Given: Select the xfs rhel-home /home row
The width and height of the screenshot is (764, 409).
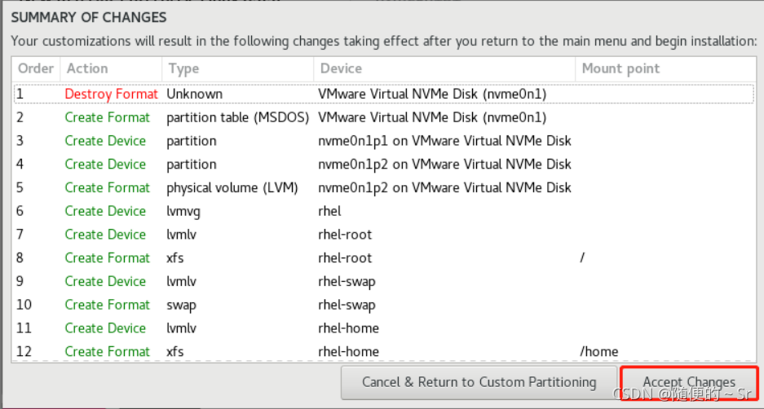Looking at the screenshot, I should (x=384, y=351).
